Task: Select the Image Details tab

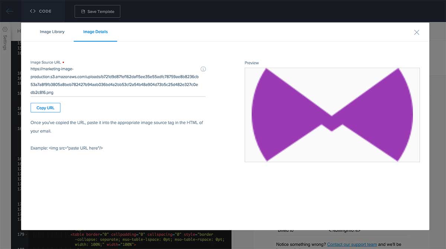Action: [96, 32]
